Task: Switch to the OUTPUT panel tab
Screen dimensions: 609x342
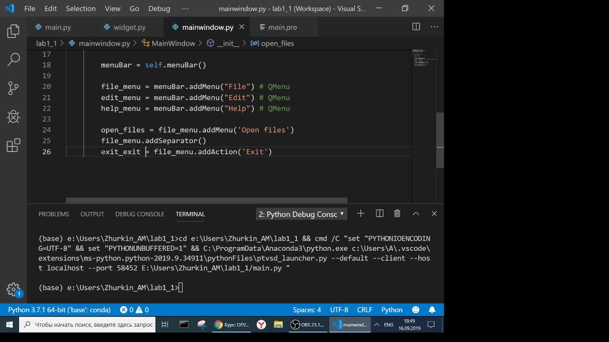Action: point(92,214)
